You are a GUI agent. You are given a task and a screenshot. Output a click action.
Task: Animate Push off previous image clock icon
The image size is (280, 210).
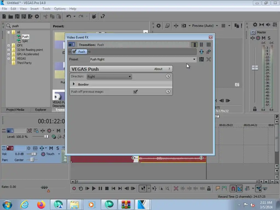click(x=168, y=91)
